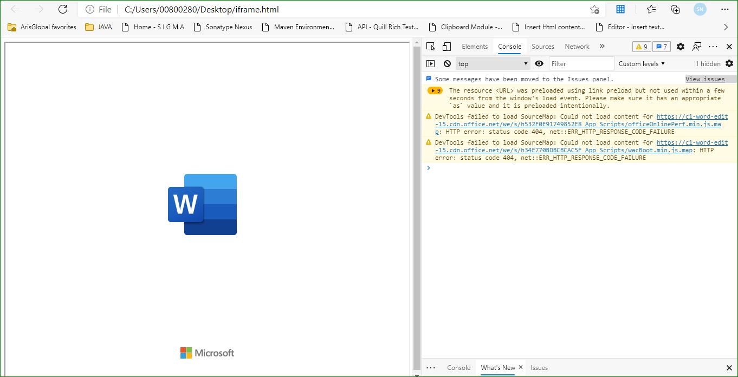
Task: Focus the console Filter field
Action: (x=582, y=63)
